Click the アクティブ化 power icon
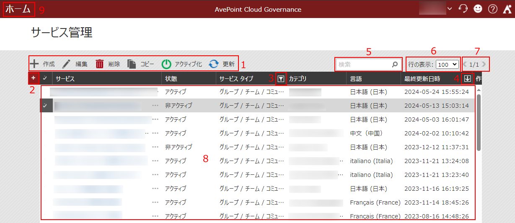 (x=166, y=64)
